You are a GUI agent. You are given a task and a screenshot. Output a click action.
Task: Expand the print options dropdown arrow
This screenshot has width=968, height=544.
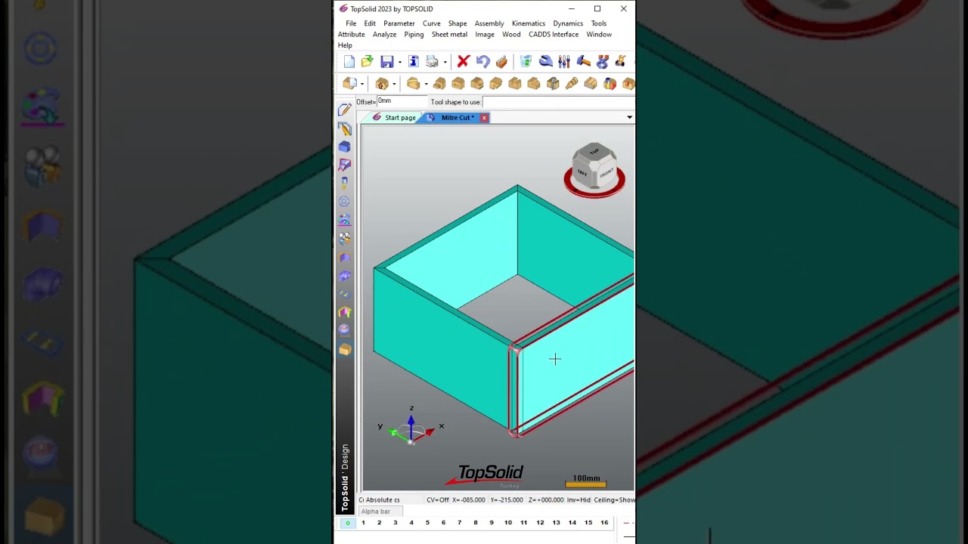(445, 62)
